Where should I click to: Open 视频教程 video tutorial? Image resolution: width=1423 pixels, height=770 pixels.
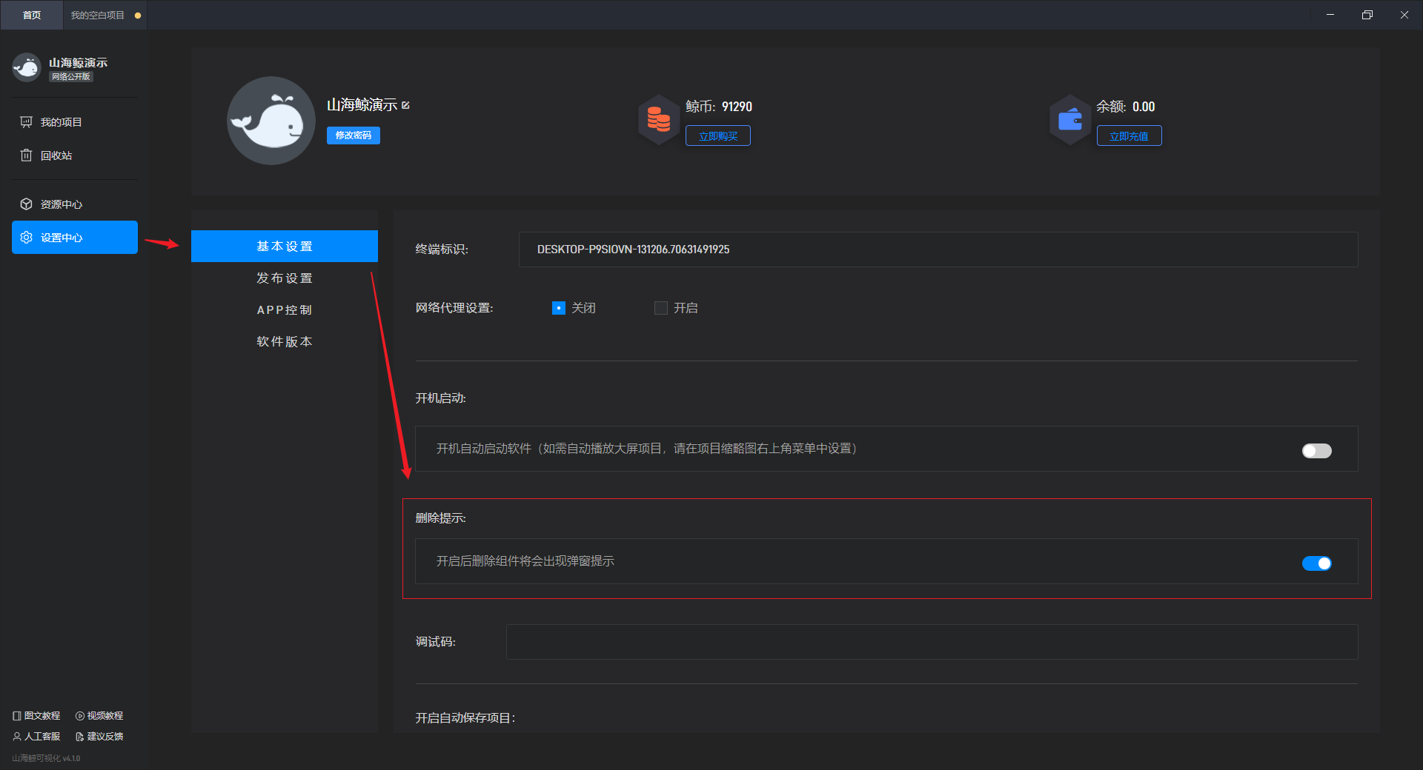99,716
